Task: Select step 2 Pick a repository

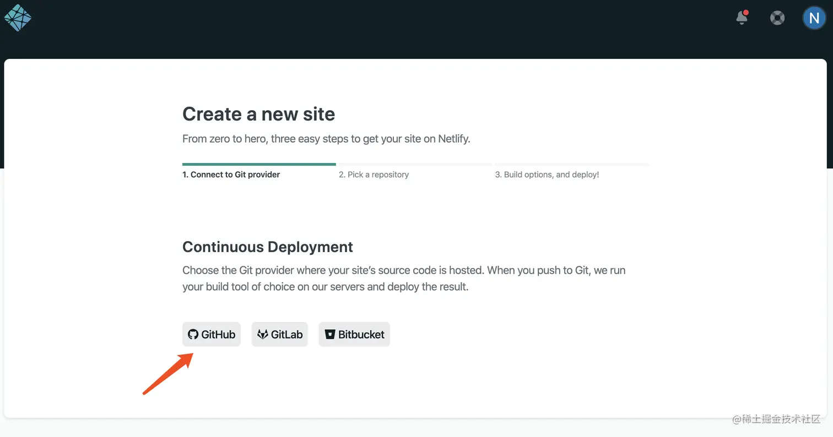Action: [x=374, y=174]
